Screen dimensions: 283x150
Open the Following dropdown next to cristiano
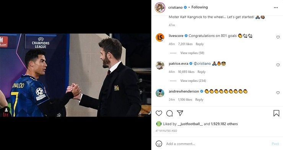pyautogui.click(x=199, y=7)
